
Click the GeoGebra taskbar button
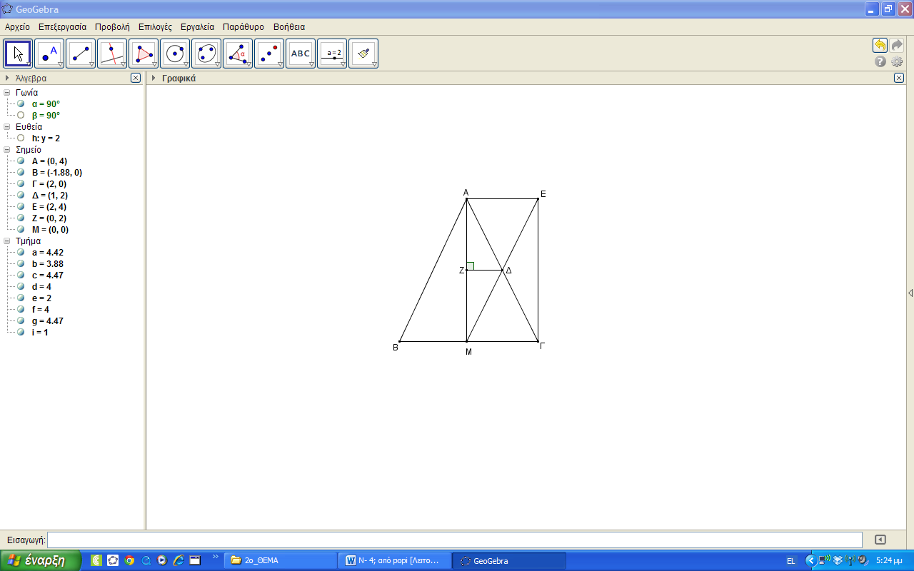[509, 560]
